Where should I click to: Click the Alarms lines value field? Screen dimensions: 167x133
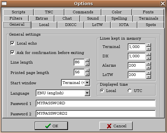(x=137, y=66)
